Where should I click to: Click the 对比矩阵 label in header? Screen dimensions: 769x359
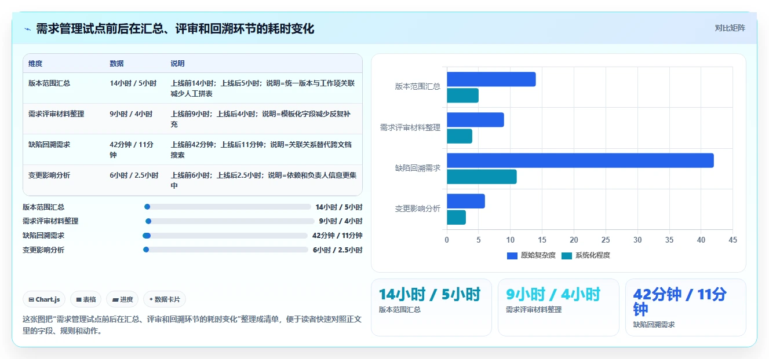pos(730,28)
